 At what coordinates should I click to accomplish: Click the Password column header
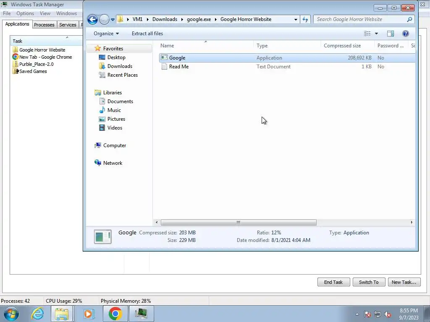point(391,45)
